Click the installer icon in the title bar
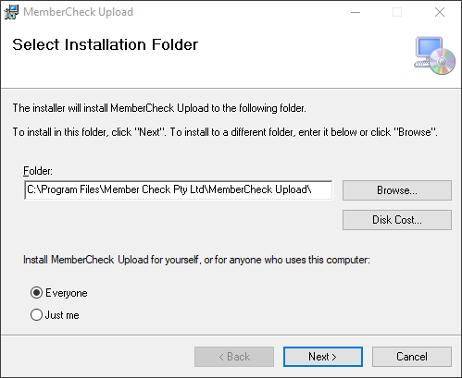This screenshot has height=378, width=462. click(11, 12)
